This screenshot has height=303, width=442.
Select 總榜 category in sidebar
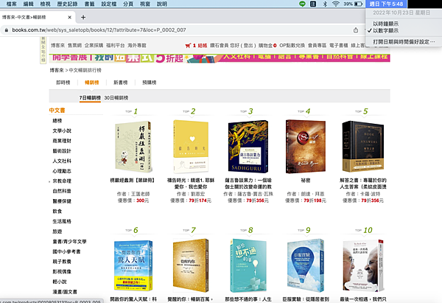pyautogui.click(x=57, y=121)
